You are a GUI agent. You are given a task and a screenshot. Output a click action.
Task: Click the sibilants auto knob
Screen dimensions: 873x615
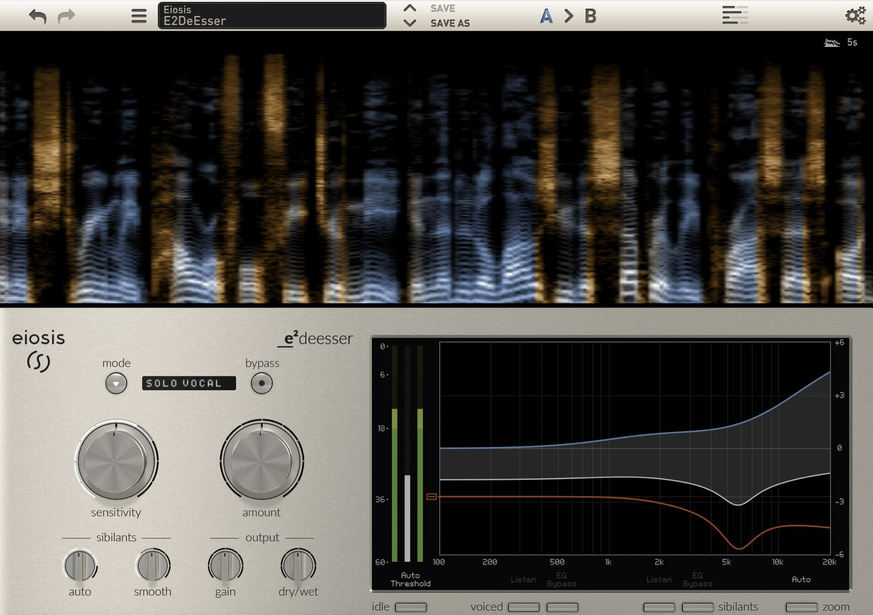pyautogui.click(x=80, y=565)
